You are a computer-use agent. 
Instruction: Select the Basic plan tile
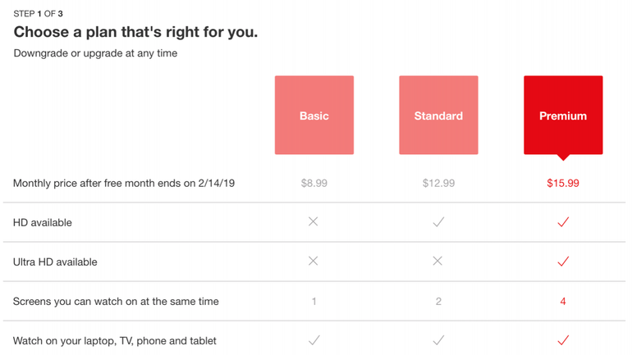pyautogui.click(x=314, y=116)
